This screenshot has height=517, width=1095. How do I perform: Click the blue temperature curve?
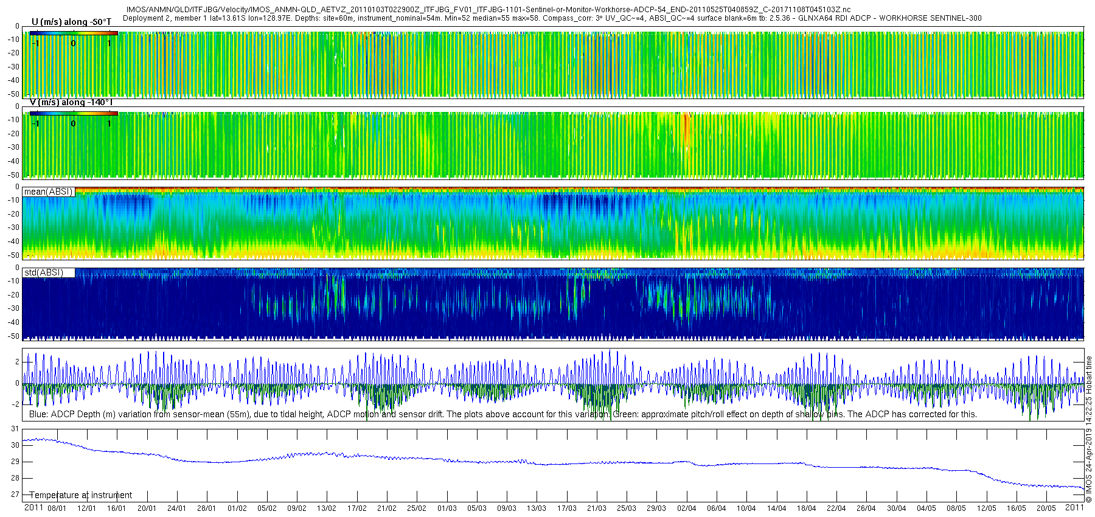pos(553,463)
